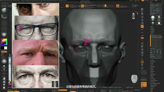Open the Alpha menu in menu bar
The height and width of the screenshot is (92, 164).
pyautogui.click(x=2, y=2)
